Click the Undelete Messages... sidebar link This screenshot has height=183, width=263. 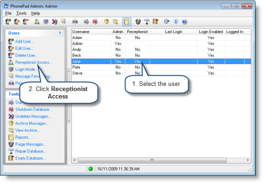coord(33,116)
